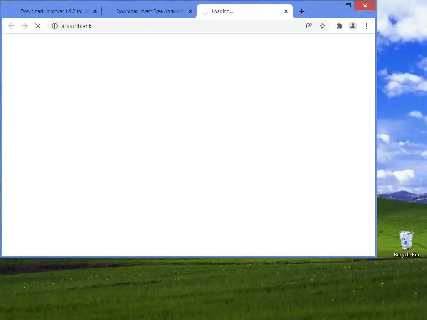
Task: Go back to the previous page
Action: [x=11, y=26]
